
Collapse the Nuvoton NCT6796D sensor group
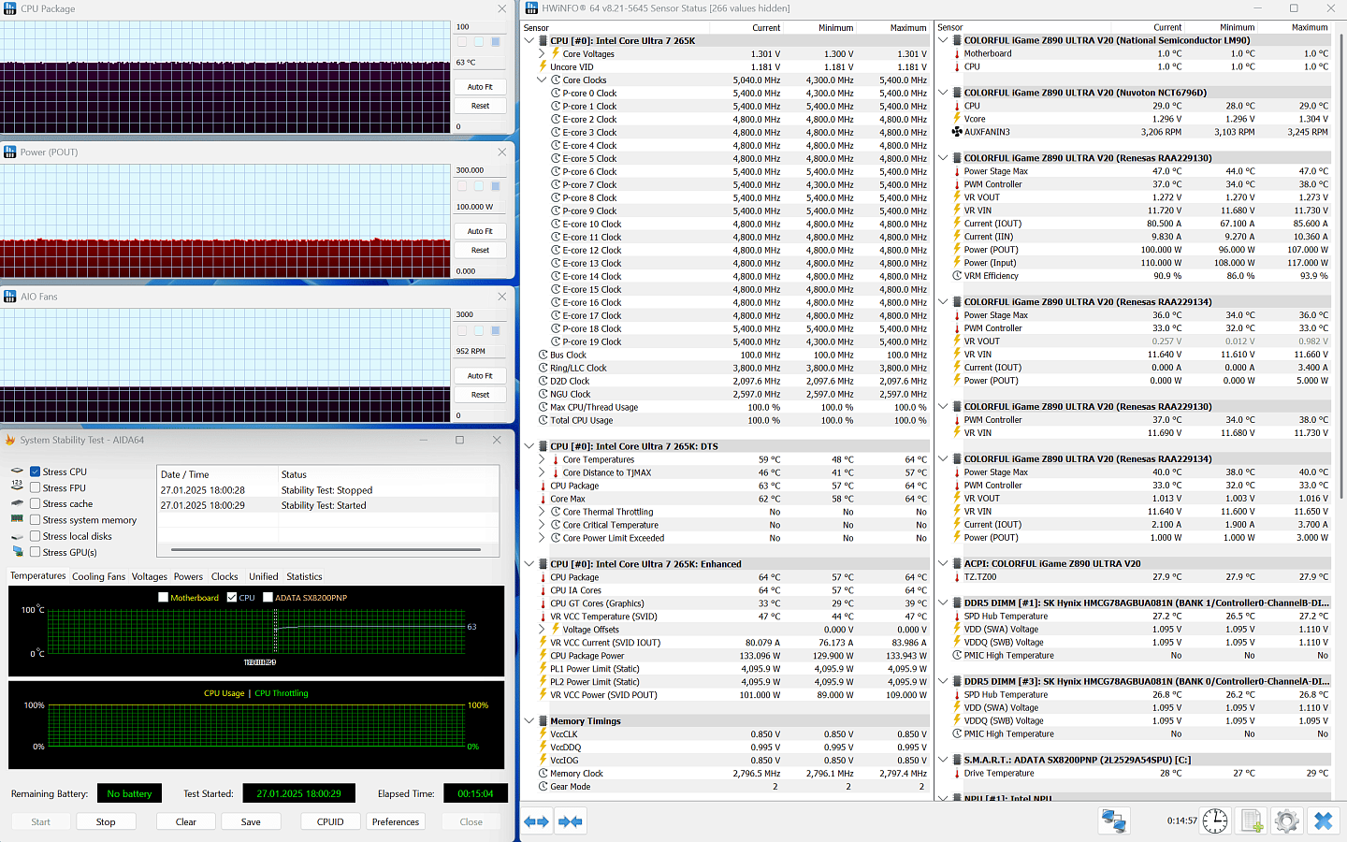click(943, 93)
